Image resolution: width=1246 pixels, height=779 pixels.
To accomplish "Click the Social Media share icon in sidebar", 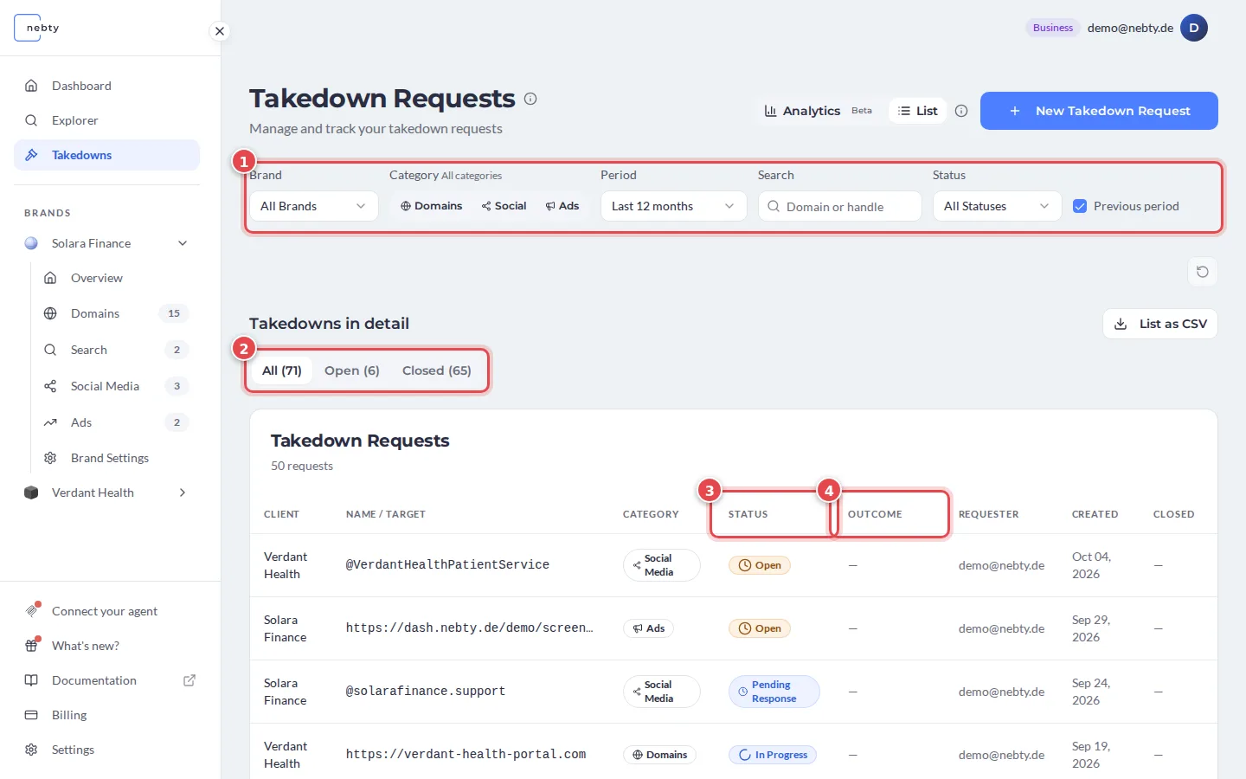I will tap(50, 386).
